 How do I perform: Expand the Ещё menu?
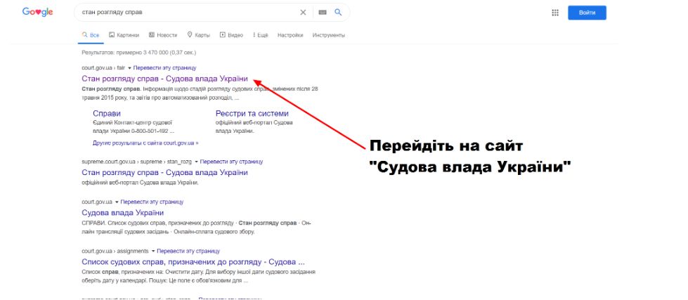(x=260, y=34)
